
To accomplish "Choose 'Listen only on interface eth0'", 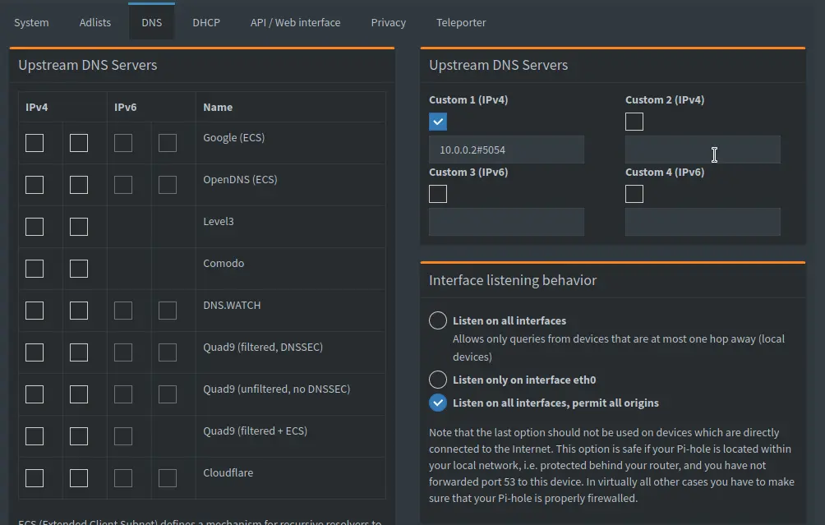I will tap(438, 380).
